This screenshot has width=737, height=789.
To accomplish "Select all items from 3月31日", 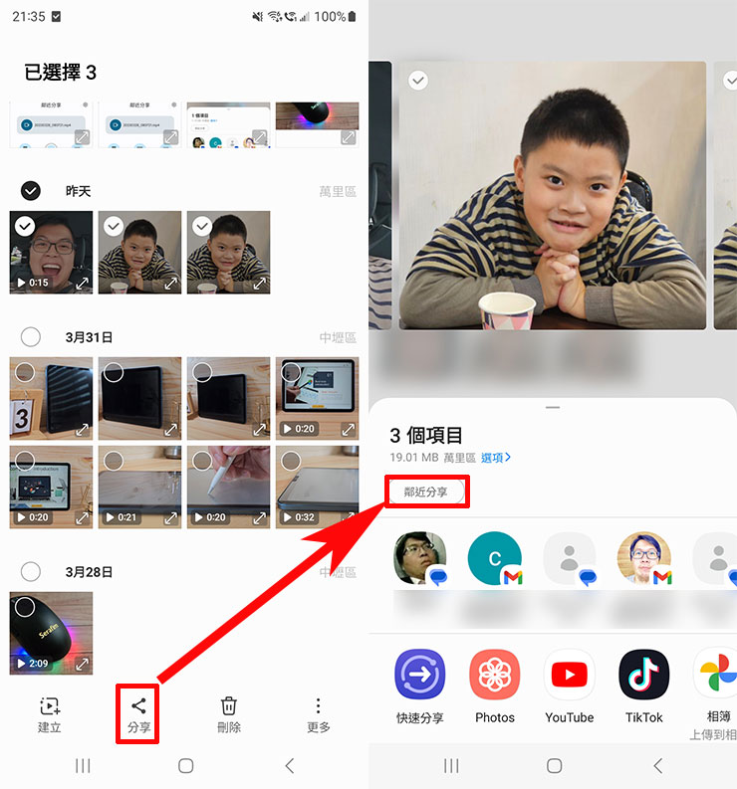I will pos(31,336).
